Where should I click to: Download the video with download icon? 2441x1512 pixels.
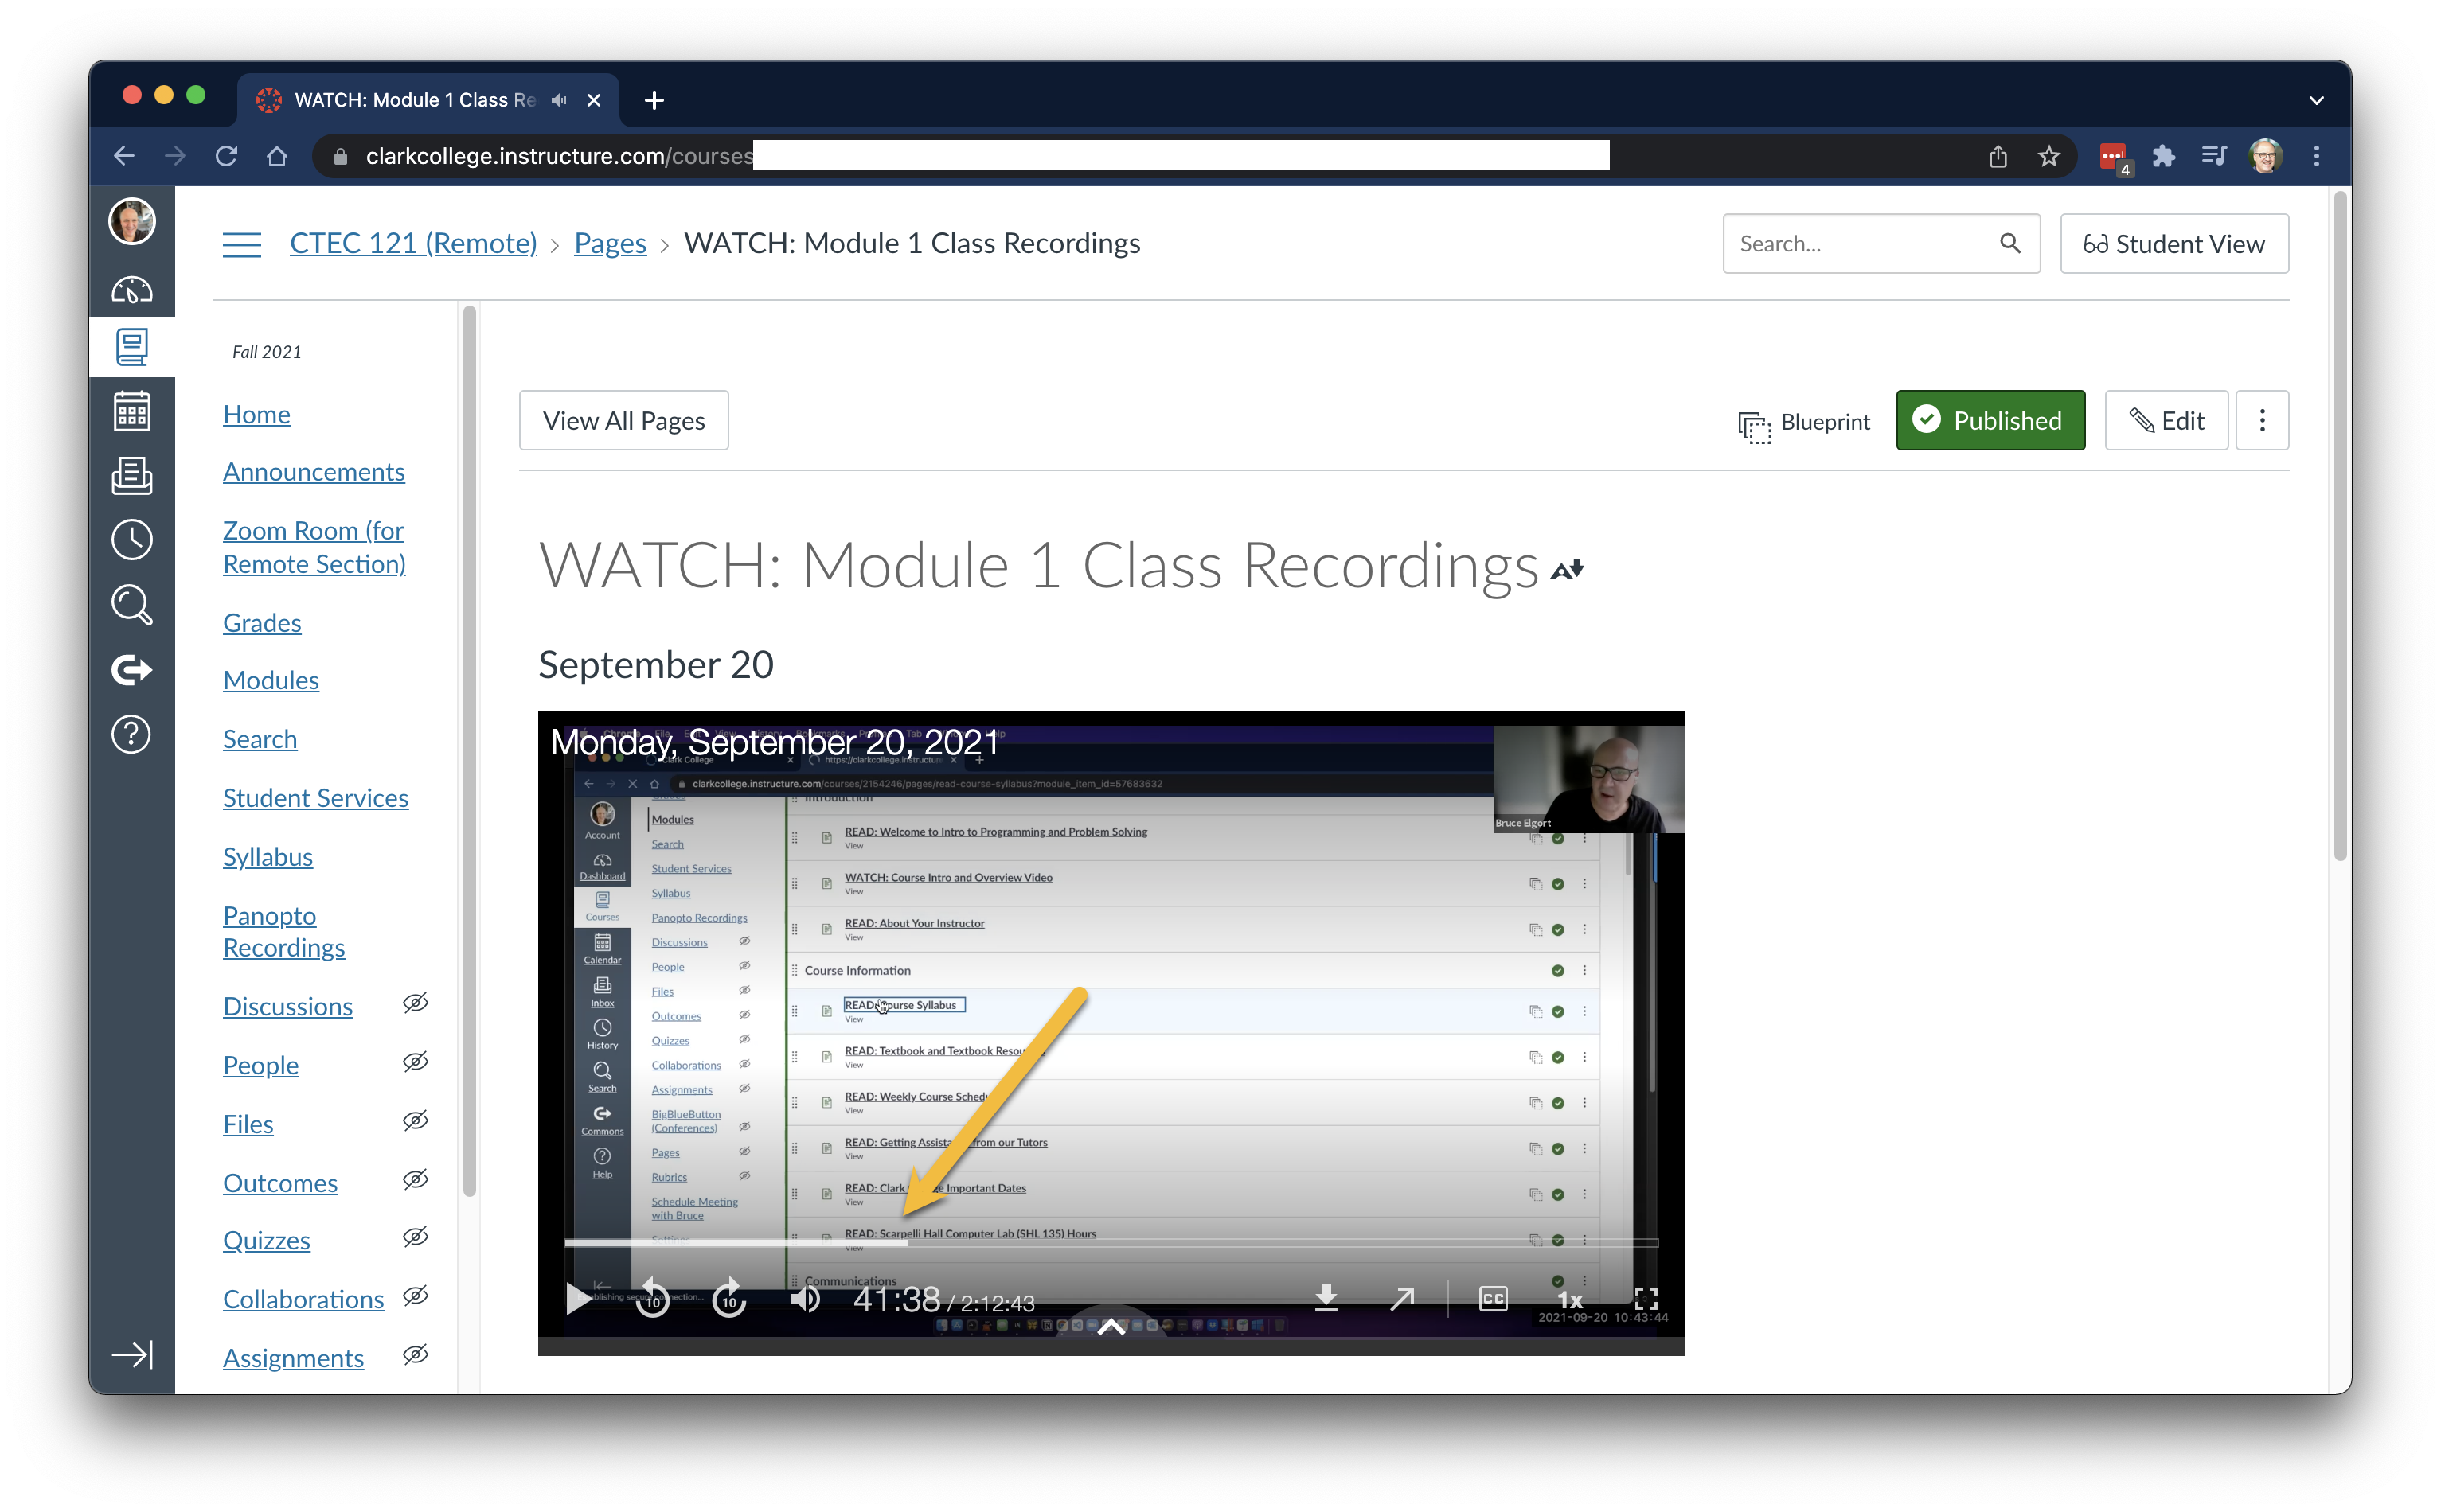click(1326, 1298)
